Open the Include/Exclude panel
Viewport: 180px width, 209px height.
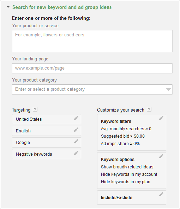click(x=132, y=198)
